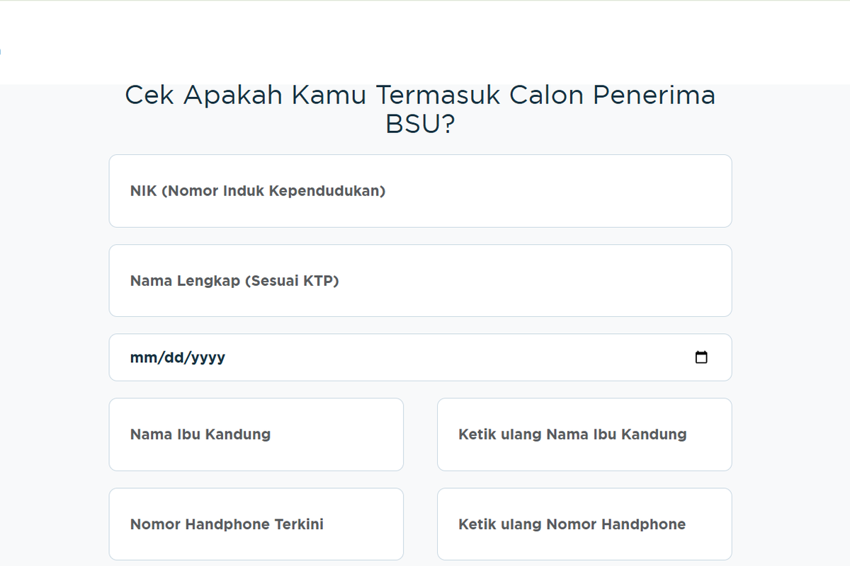Click the "(Sesuai KTP)" placeholder text
The height and width of the screenshot is (566, 850).
[x=292, y=281]
